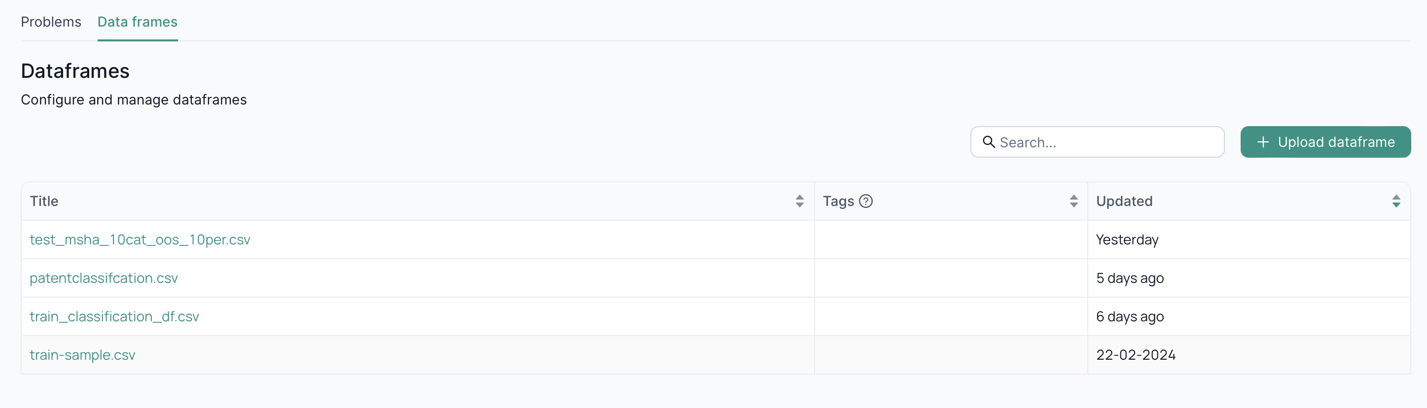The width and height of the screenshot is (1427, 408).
Task: Click inside the Search field
Action: pyautogui.click(x=1097, y=142)
